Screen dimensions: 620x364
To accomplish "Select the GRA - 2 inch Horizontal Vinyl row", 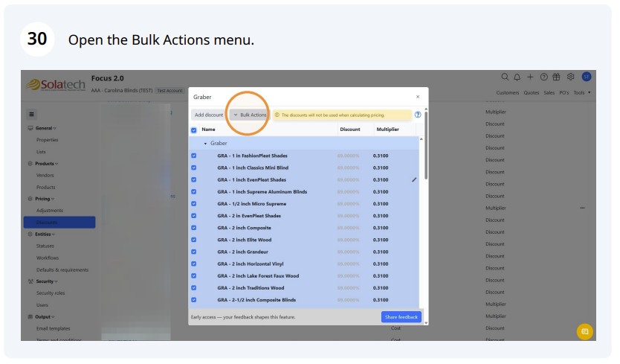I will 303,264.
